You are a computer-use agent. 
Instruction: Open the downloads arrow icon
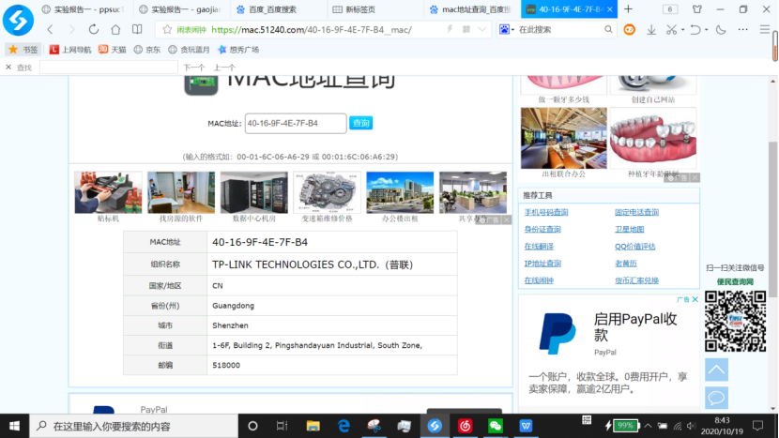[x=651, y=30]
